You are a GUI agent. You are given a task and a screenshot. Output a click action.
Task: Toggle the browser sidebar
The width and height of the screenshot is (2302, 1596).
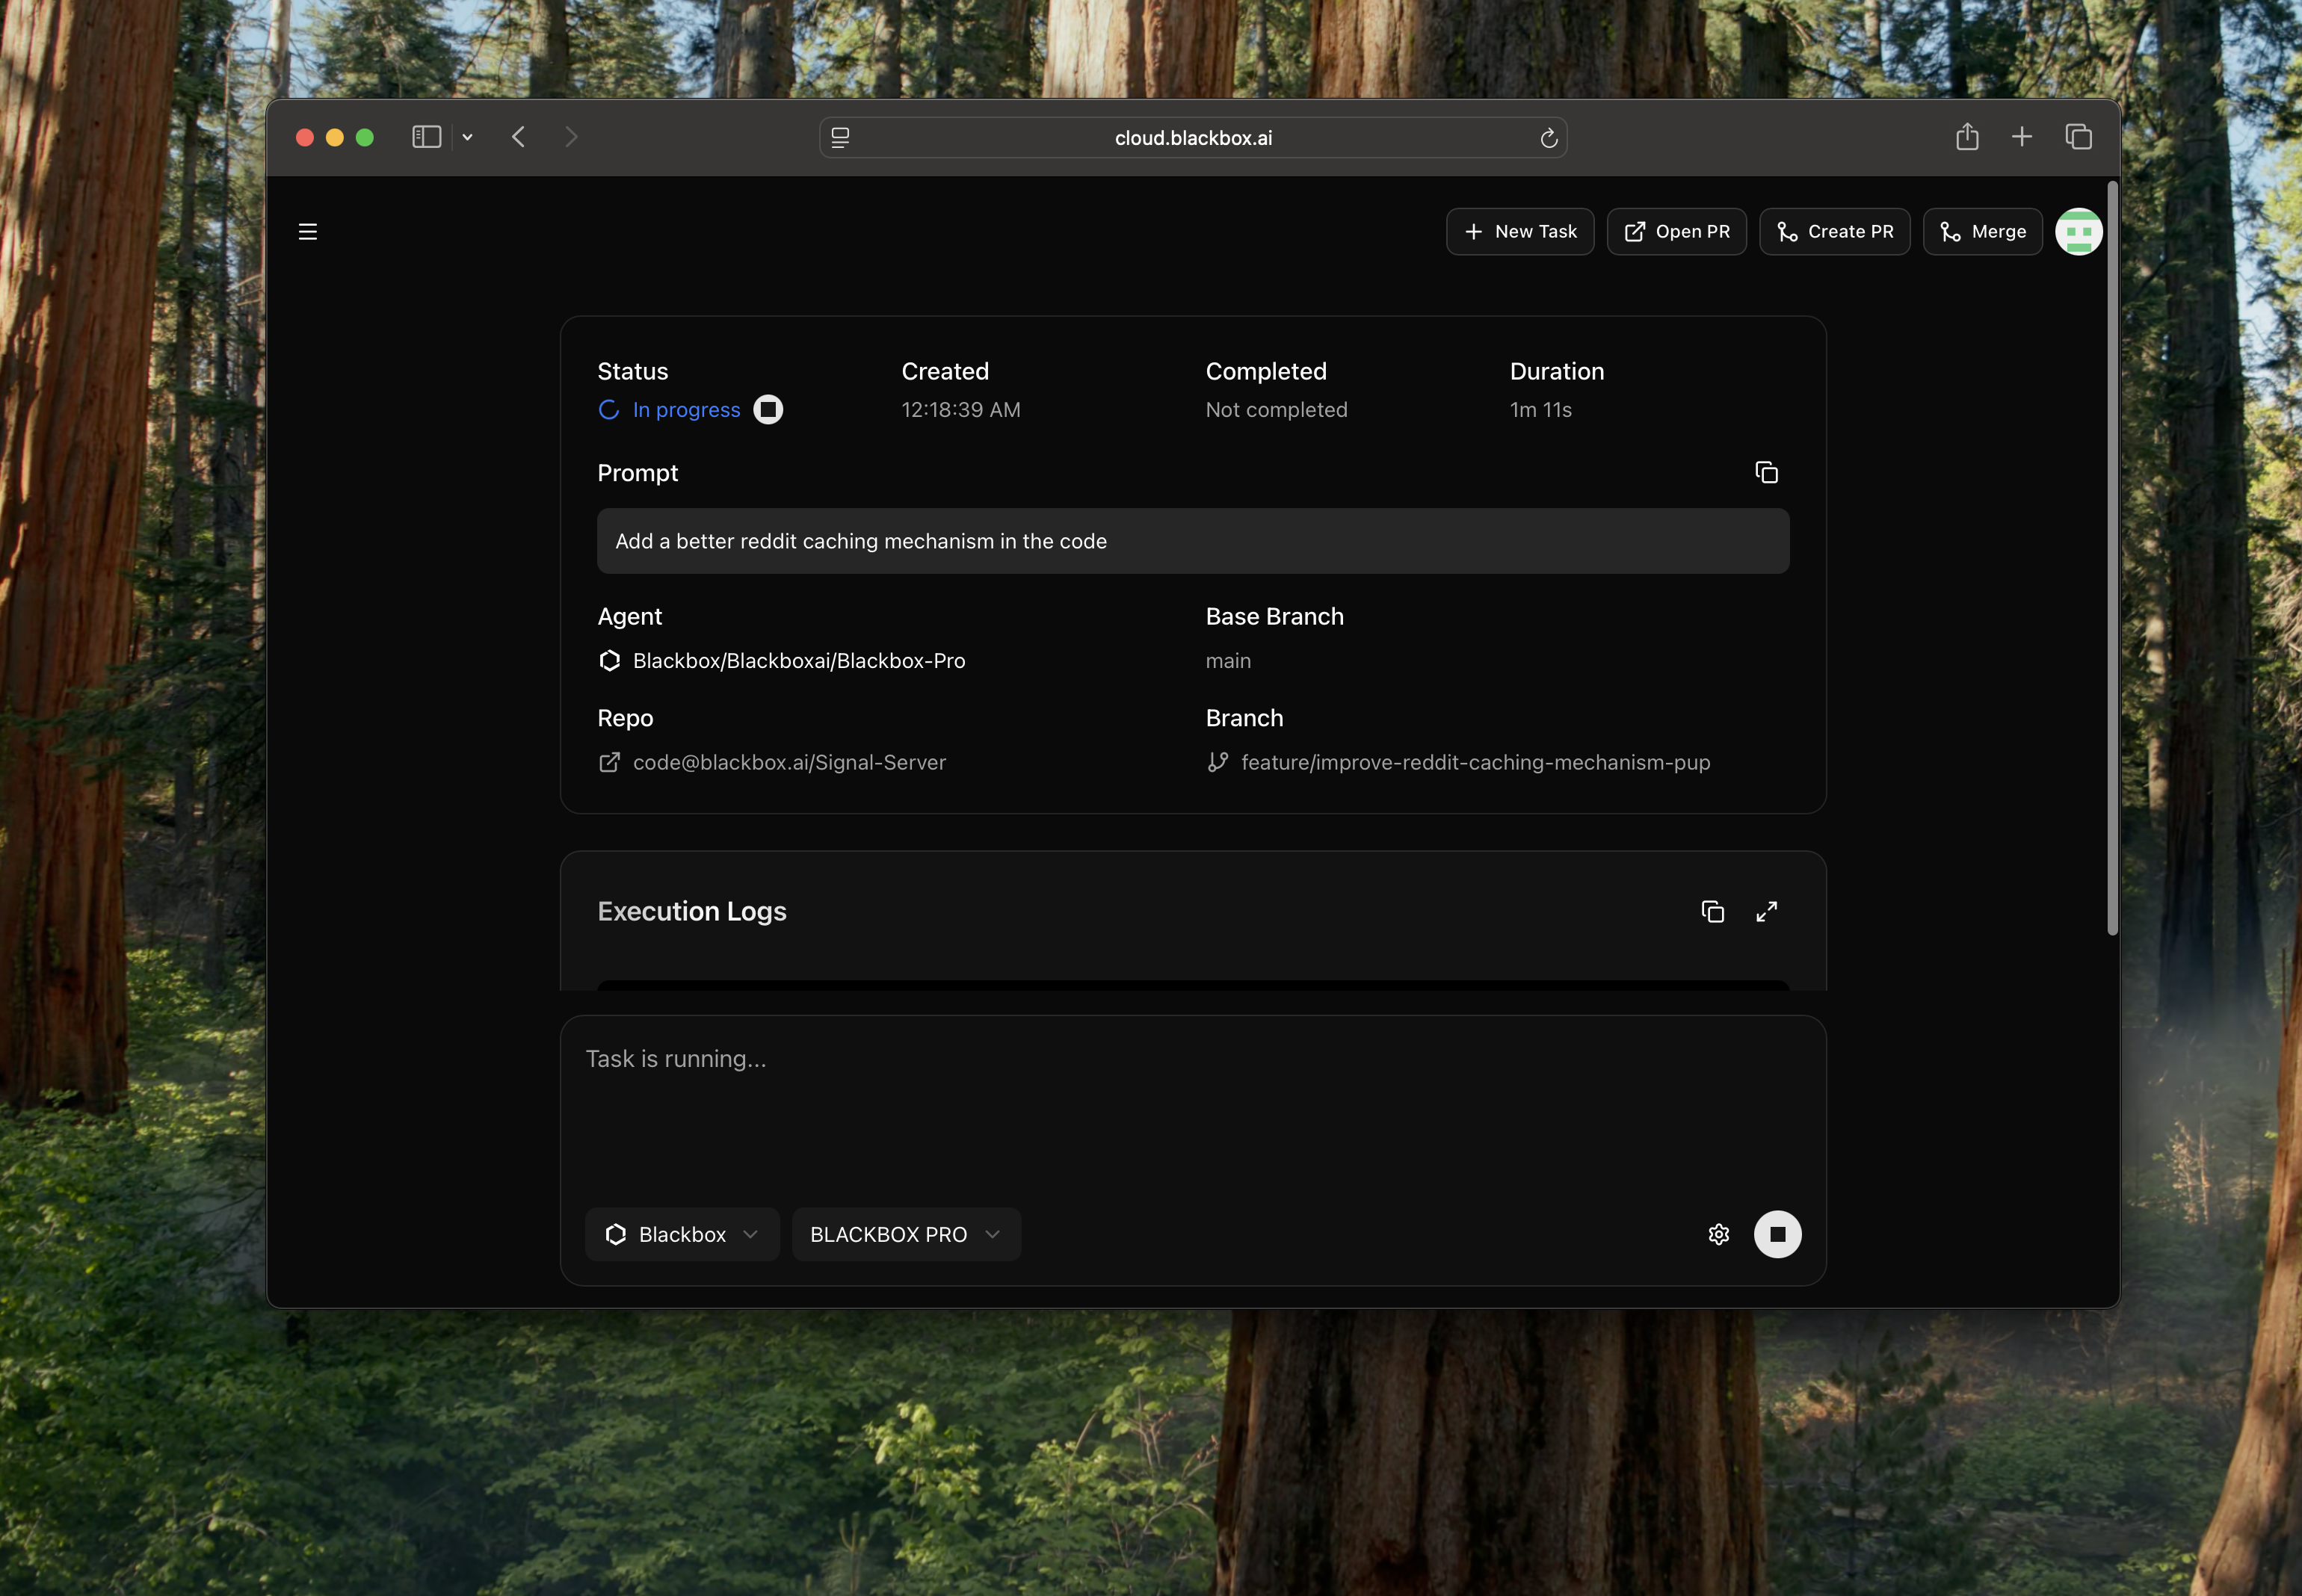(426, 137)
